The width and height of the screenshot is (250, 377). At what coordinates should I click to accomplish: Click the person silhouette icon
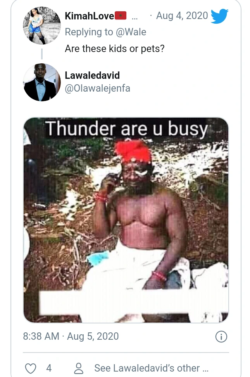coord(79,368)
